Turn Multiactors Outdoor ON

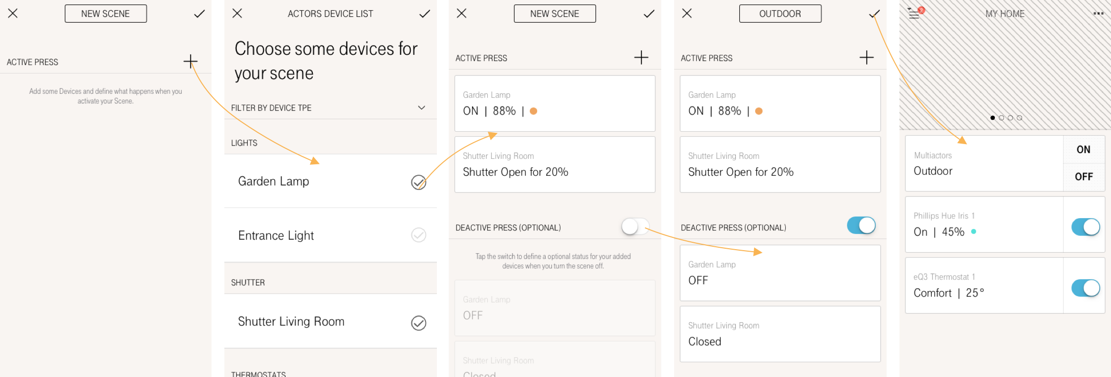[1084, 150]
